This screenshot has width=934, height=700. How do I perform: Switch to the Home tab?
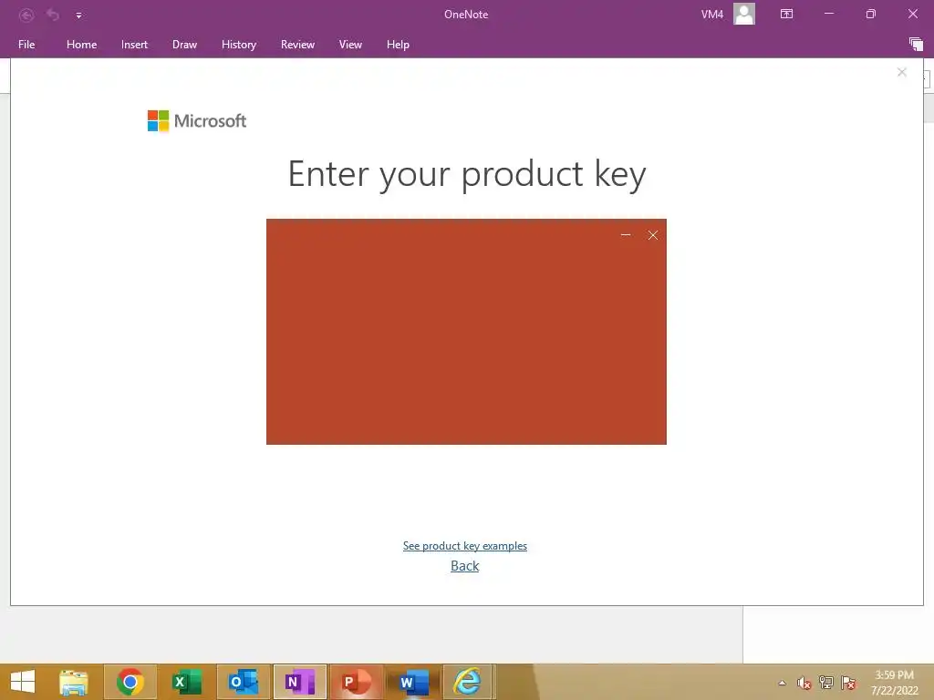[x=81, y=45]
